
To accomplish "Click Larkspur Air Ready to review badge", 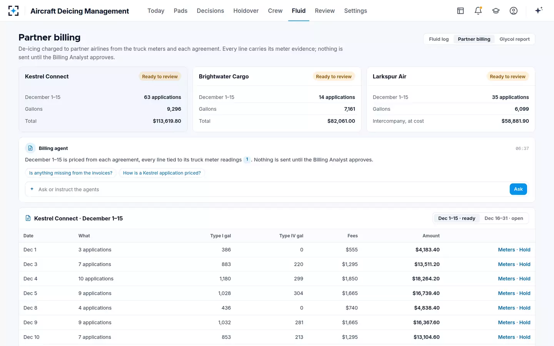I will pyautogui.click(x=507, y=77).
